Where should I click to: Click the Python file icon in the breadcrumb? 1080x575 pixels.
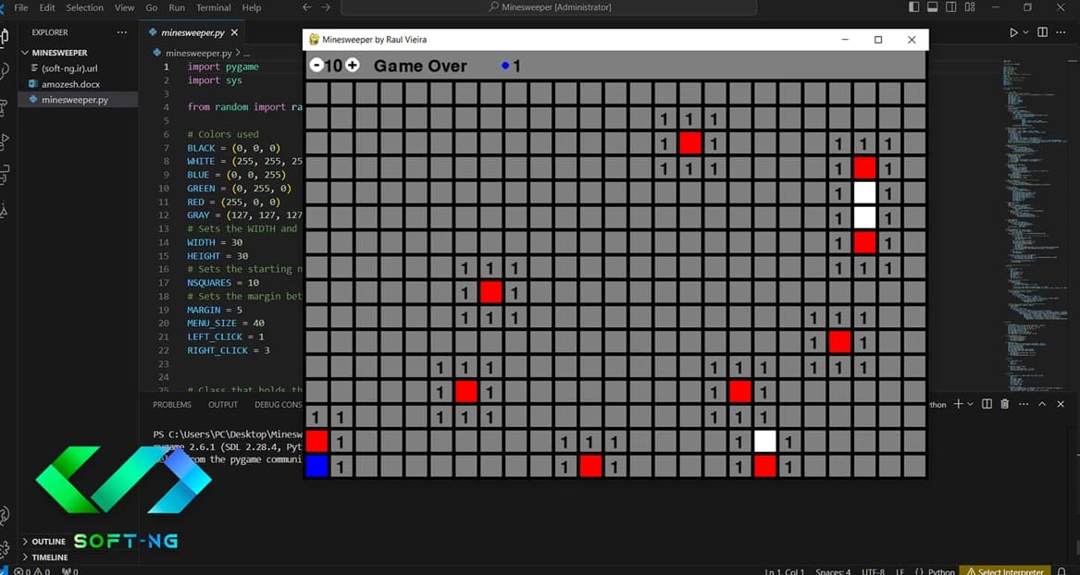click(157, 53)
